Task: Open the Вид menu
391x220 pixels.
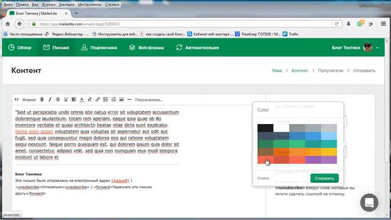Action: coord(35,4)
